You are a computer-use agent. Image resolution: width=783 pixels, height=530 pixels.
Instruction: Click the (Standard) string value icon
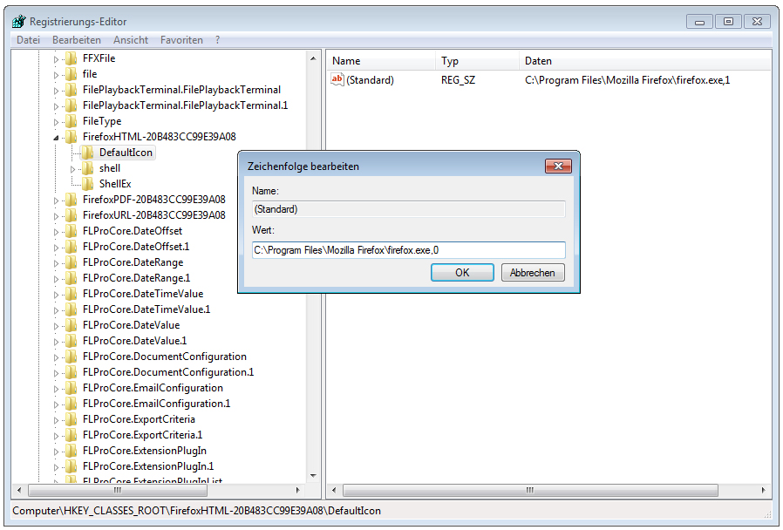coord(337,80)
